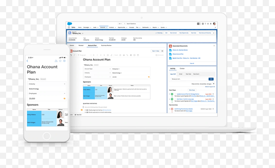This screenshot has width=275, height=168.
Task: Click the undo arrow in Quip toolbar
Action: tap(71, 55)
